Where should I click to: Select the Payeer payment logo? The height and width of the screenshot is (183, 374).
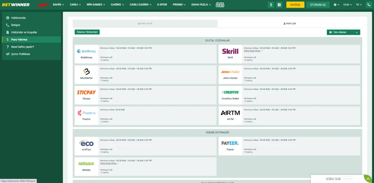[x=230, y=143]
